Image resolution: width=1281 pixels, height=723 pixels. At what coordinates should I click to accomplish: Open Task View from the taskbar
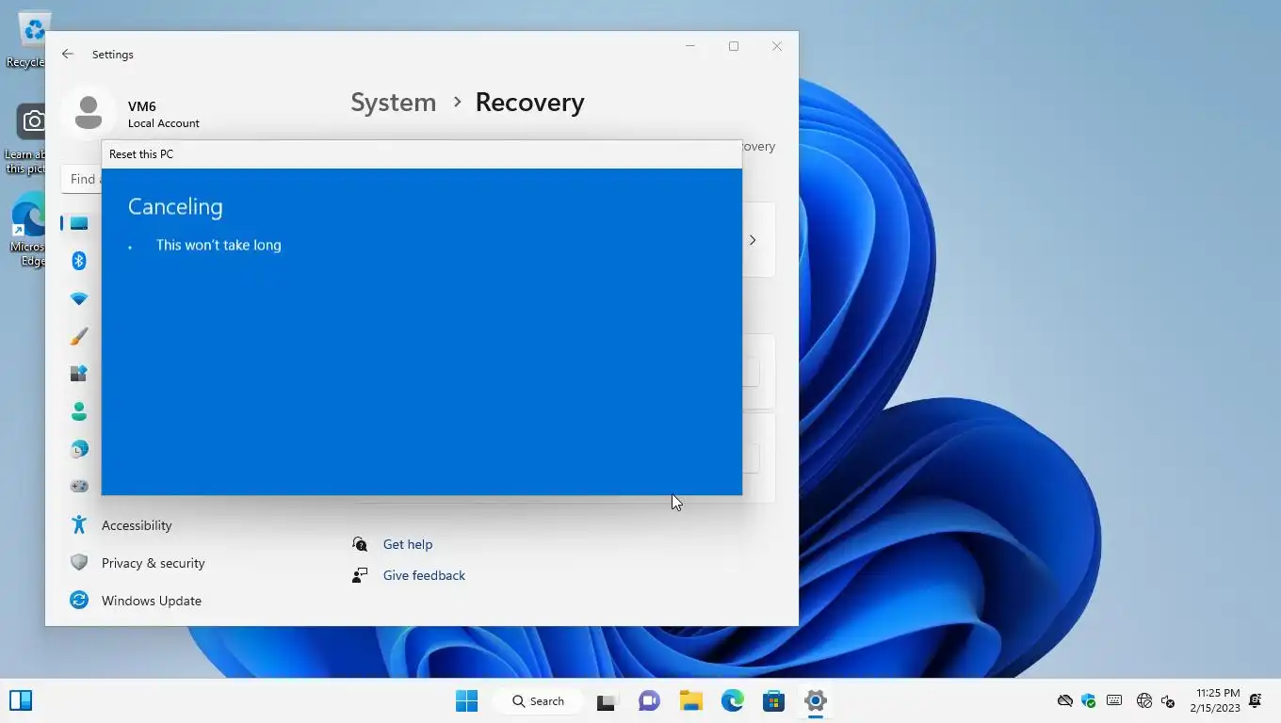tap(606, 701)
